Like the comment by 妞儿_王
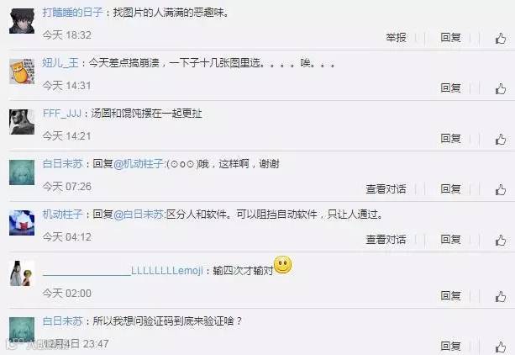This screenshot has height=355, width=515. [x=501, y=89]
